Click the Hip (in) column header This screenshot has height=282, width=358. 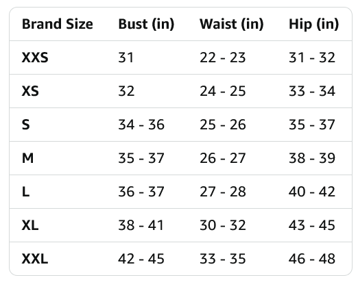(x=314, y=24)
